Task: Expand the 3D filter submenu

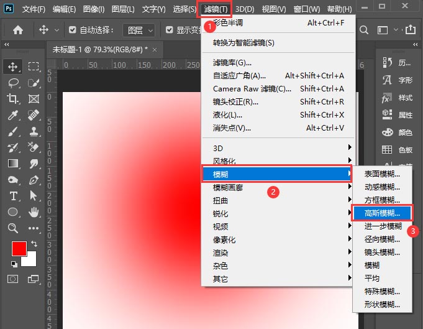Action: pos(277,148)
